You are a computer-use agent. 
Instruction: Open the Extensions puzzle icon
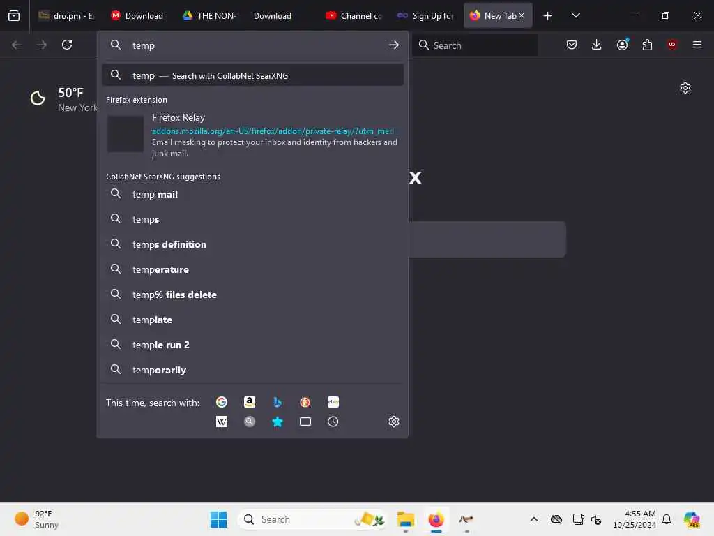[x=647, y=45]
